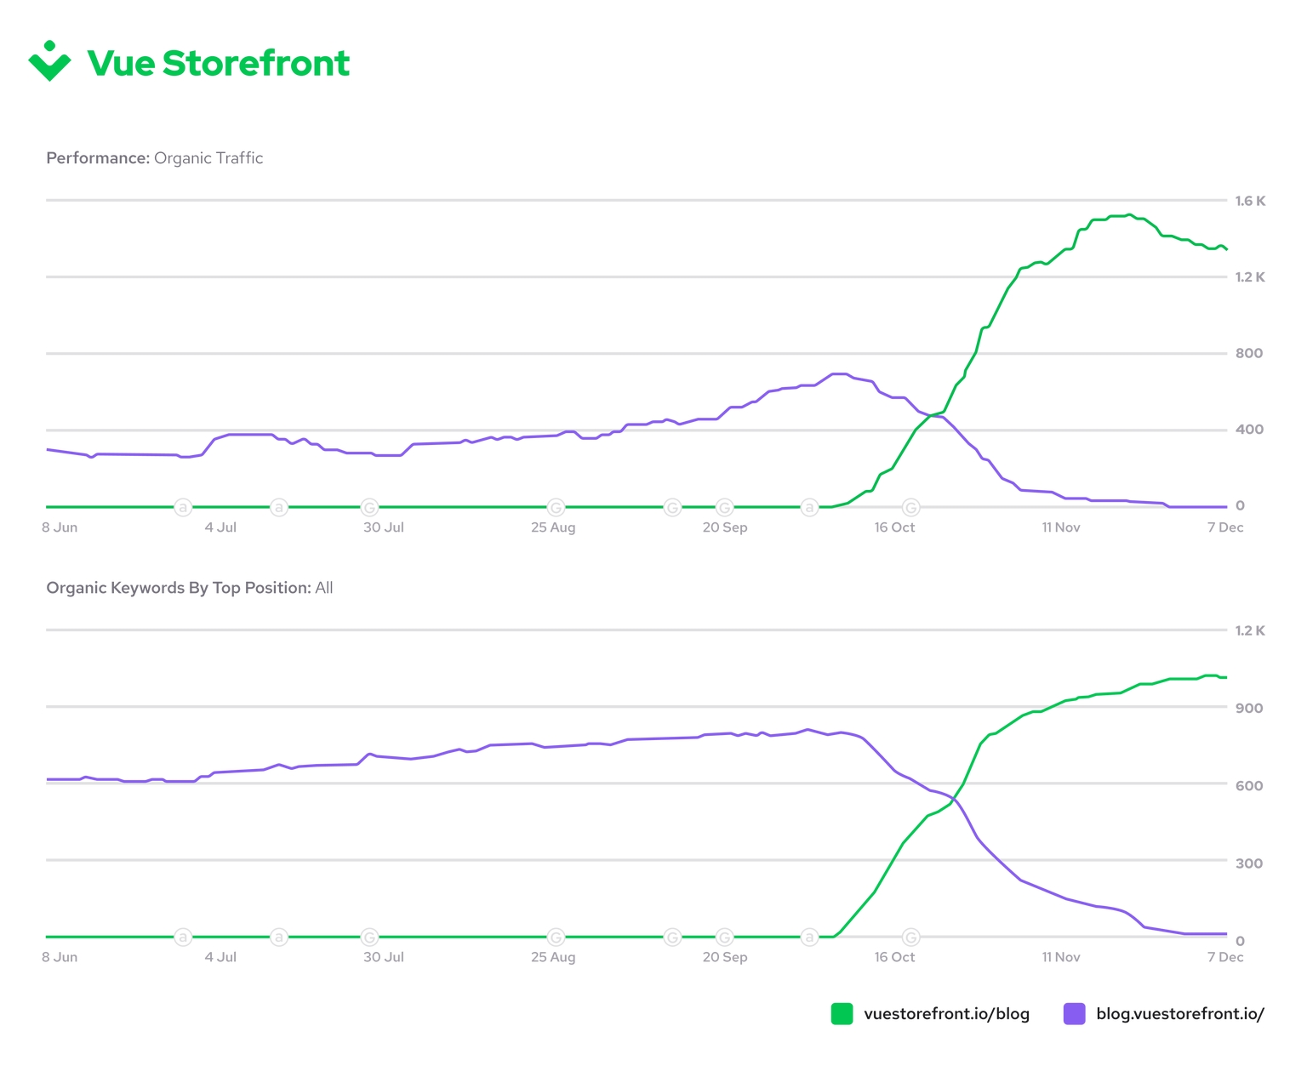Click the '8 Jun' date on Organic Traffic chart
The height and width of the screenshot is (1077, 1307).
point(60,527)
